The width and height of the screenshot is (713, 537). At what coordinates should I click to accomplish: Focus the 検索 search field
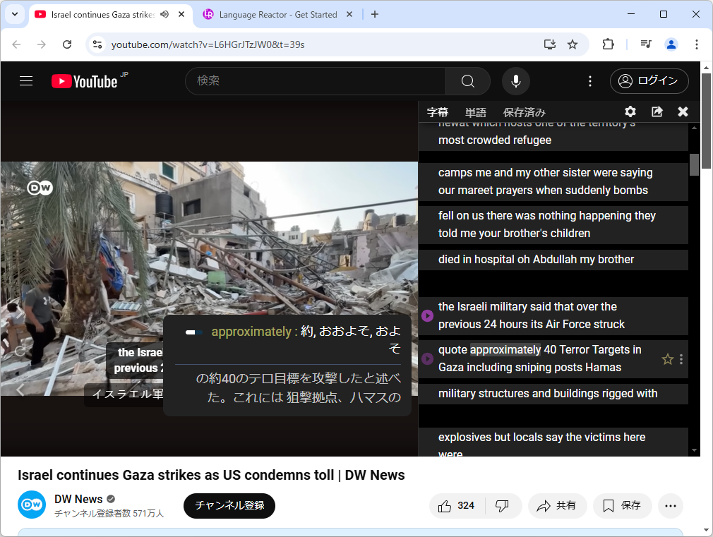click(316, 81)
